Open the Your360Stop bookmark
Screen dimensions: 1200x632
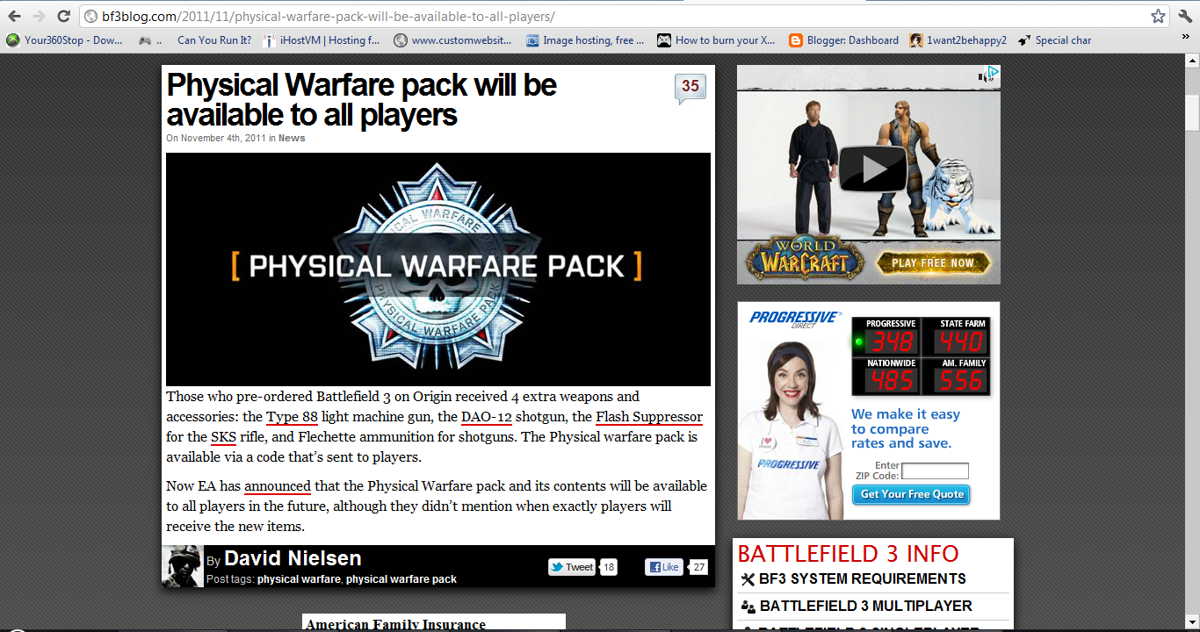[x=64, y=40]
